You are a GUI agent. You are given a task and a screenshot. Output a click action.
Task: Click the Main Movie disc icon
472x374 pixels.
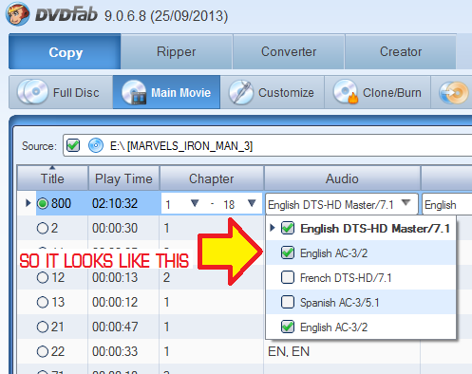tap(134, 92)
